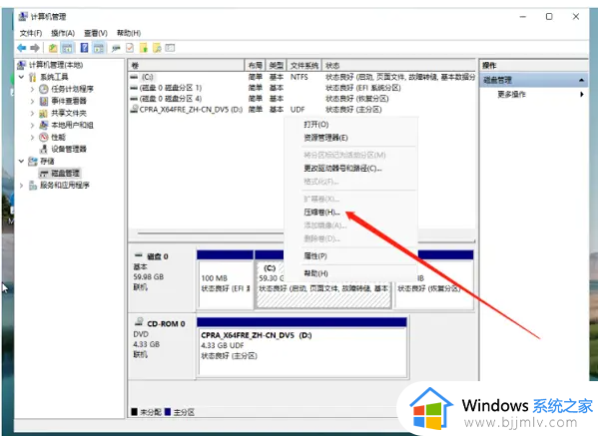
Task: Select the (磁盘 0 磁盘分区 4) volume row
Action: click(302, 99)
